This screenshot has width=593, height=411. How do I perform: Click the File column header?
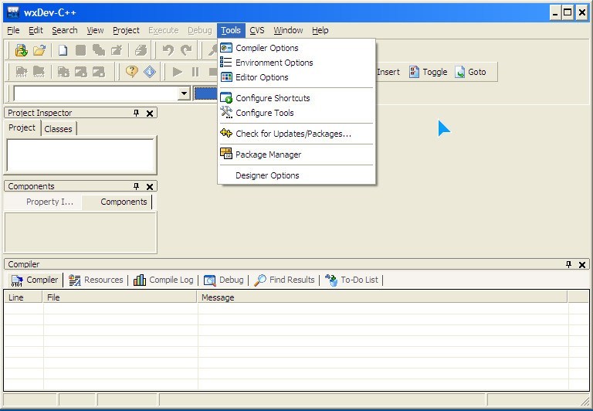point(120,297)
